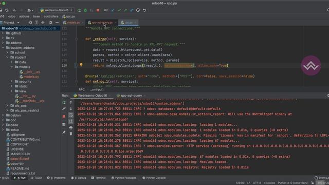Open the Debug tool window

click(x=79, y=178)
